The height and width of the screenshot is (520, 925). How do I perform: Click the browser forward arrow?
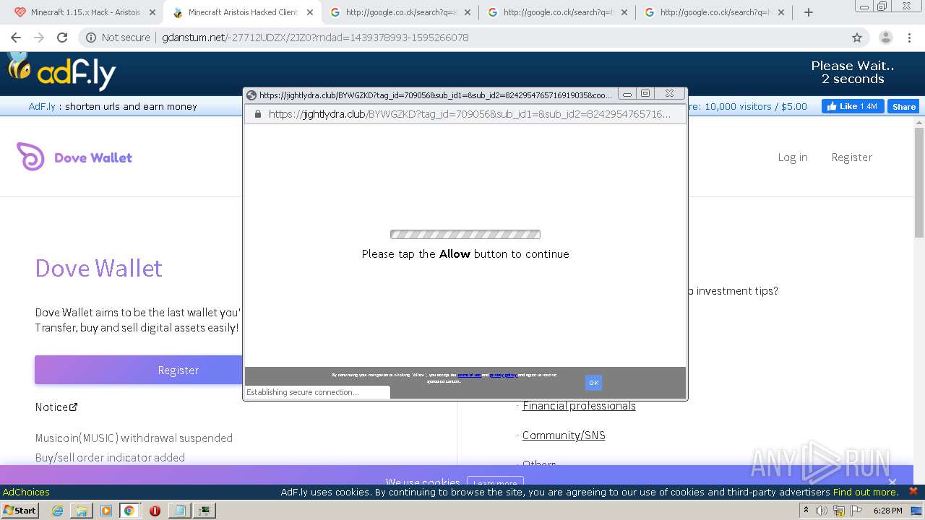pyautogui.click(x=39, y=38)
